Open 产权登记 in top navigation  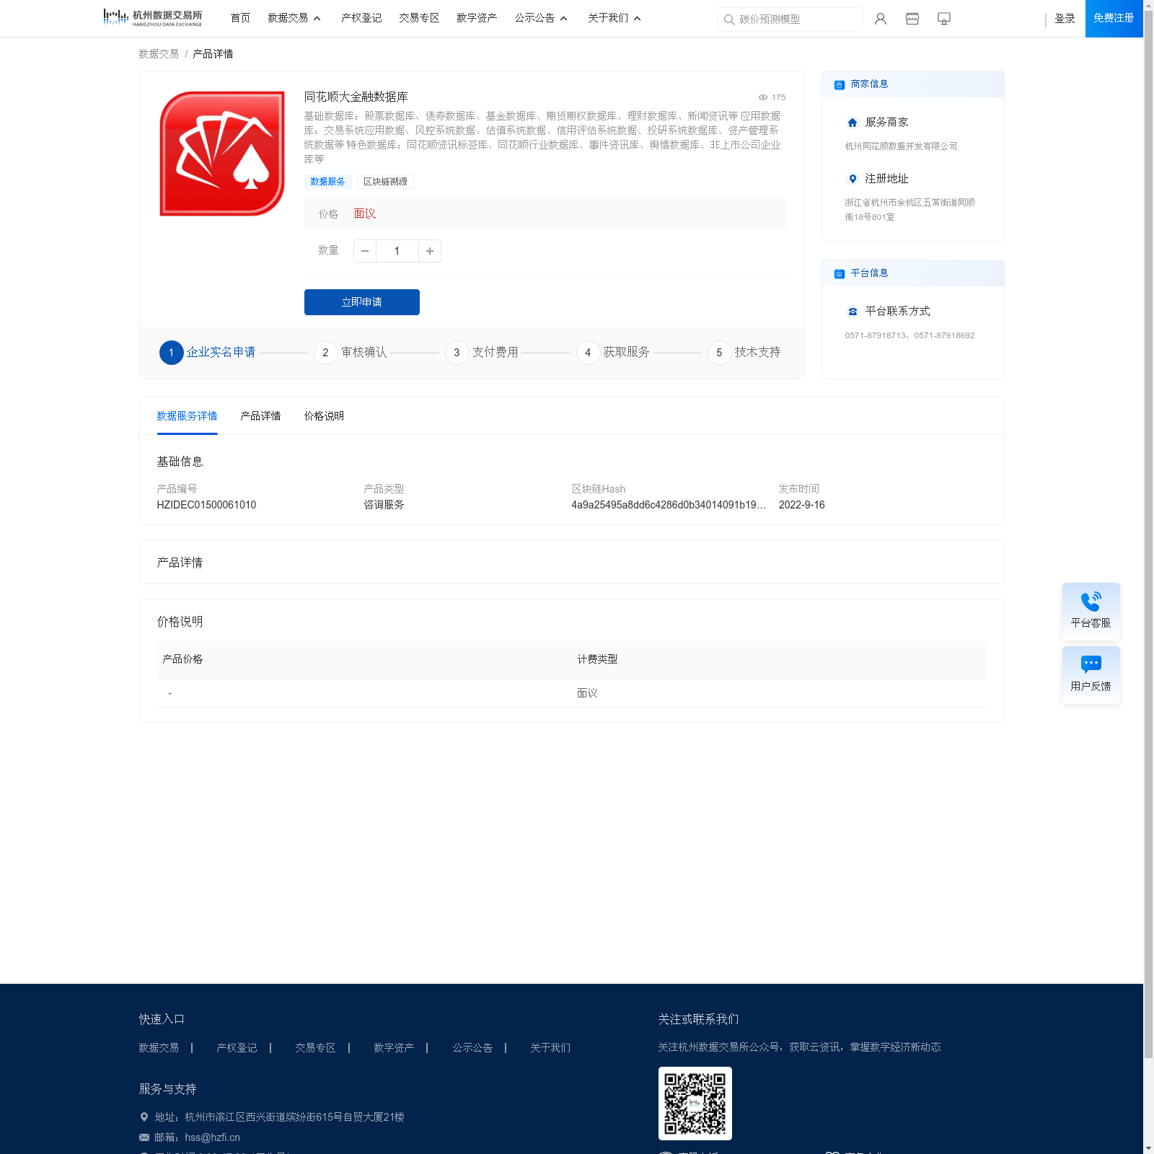coord(361,18)
